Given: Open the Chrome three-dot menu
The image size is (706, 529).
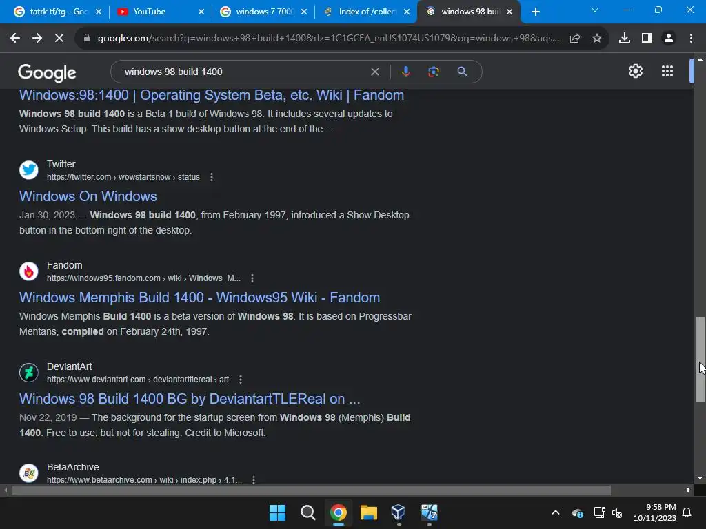Looking at the screenshot, I should click(691, 39).
